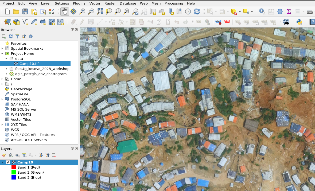The image size is (315, 191).
Task: Collapse the Project Home tree node
Action: [2, 54]
